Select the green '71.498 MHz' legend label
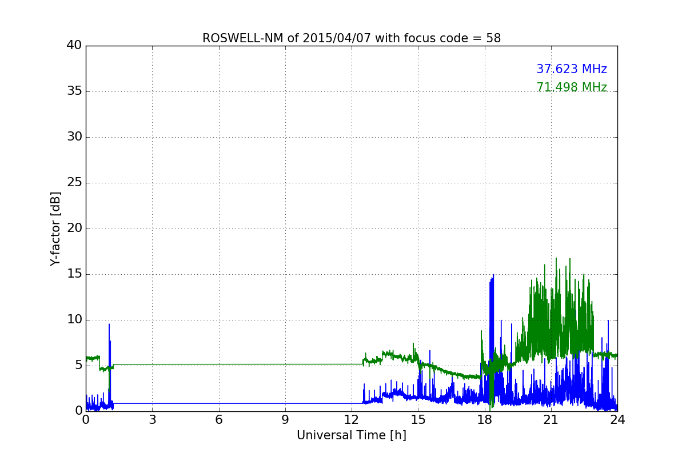The height and width of the screenshot is (457, 686). 572,87
